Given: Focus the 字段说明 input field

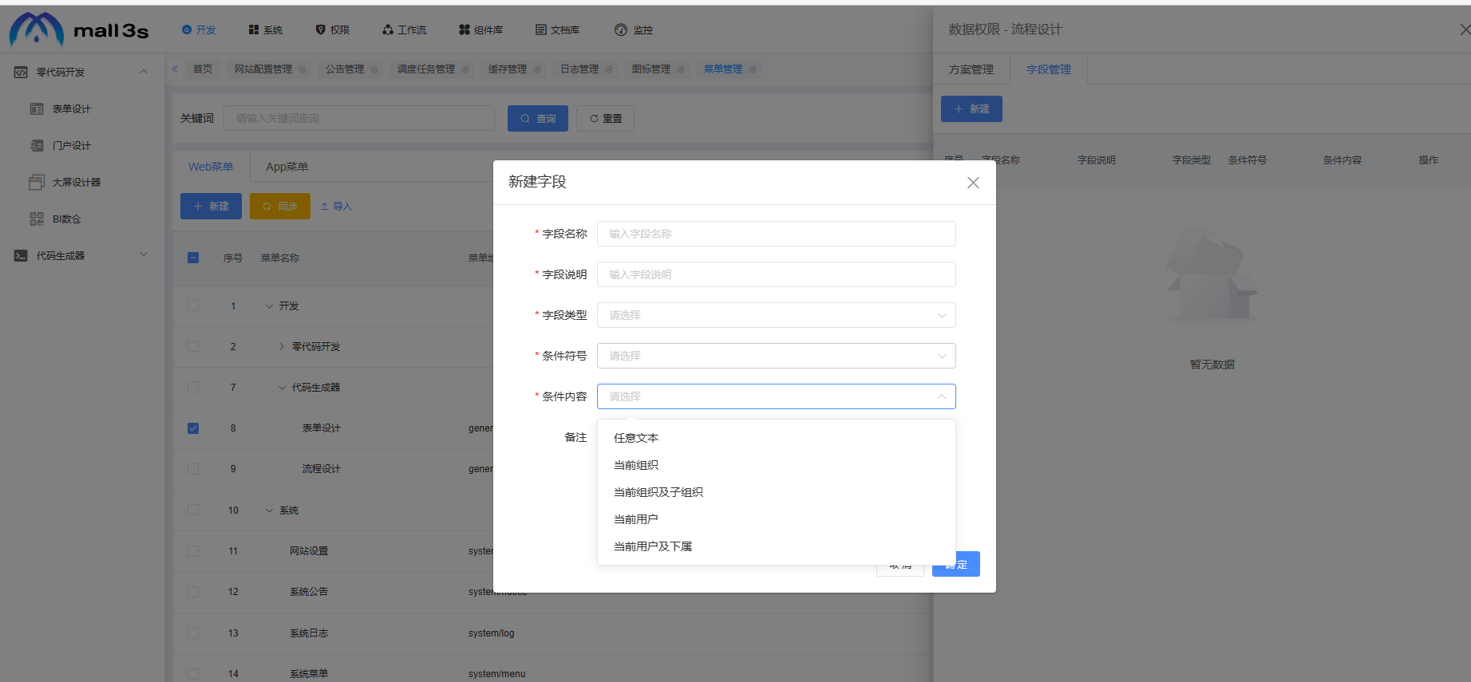Looking at the screenshot, I should coord(776,274).
